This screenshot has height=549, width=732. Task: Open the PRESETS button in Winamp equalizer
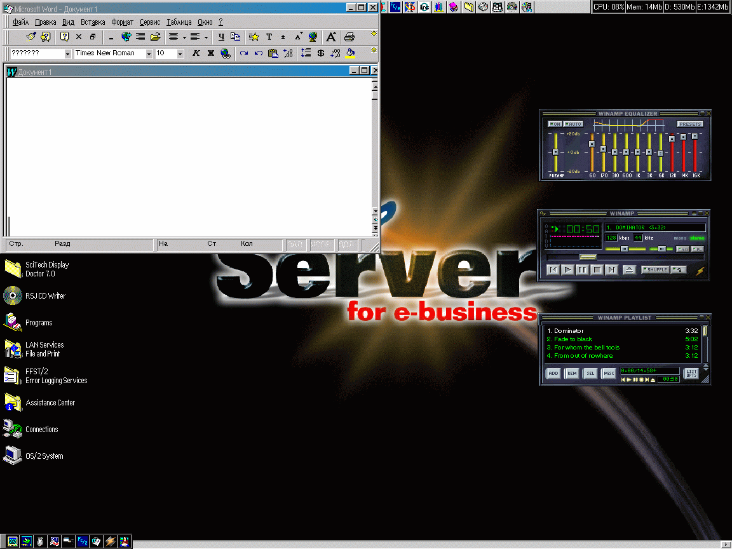tap(690, 124)
